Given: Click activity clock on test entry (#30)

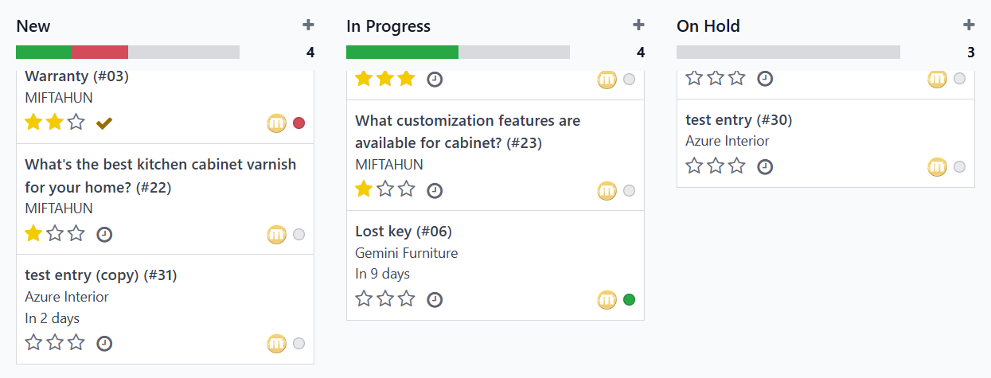Looking at the screenshot, I should tap(765, 167).
